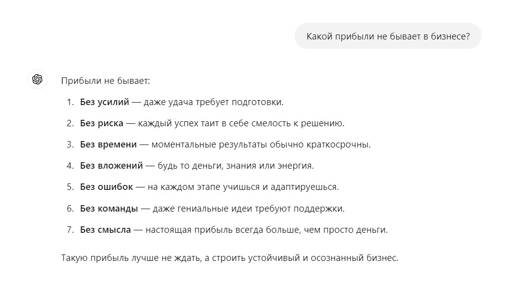528x290 pixels.
Task: Click the bold text 'Без вложений'
Action: (x=111, y=166)
